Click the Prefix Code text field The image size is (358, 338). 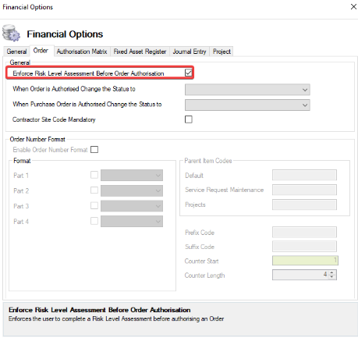(304, 232)
